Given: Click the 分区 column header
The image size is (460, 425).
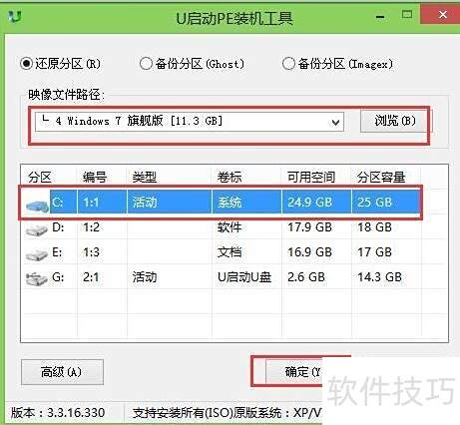Looking at the screenshot, I should [40, 177].
